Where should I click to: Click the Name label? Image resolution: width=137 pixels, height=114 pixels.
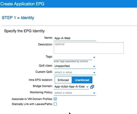pyautogui.click(x=48, y=38)
